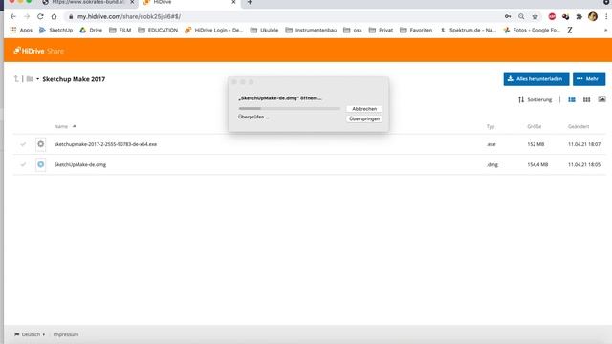Switch to gallery image view
The width and height of the screenshot is (612, 344).
(x=601, y=99)
